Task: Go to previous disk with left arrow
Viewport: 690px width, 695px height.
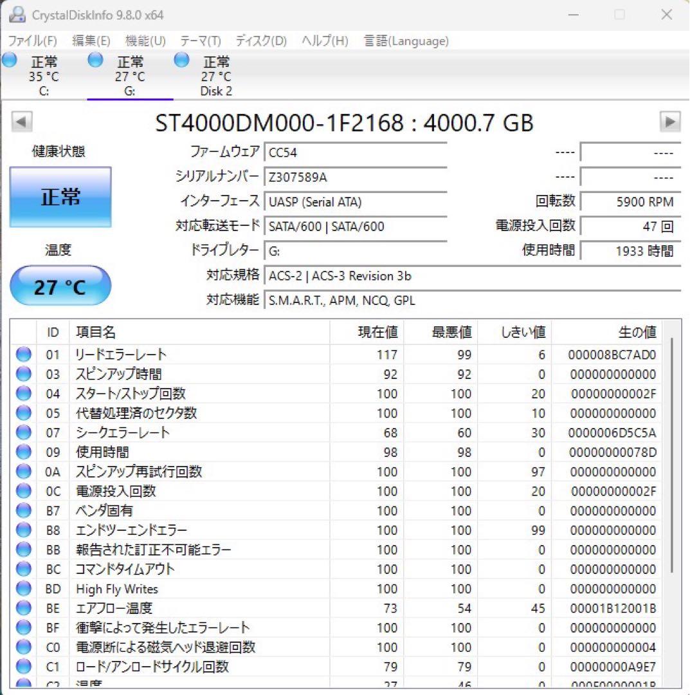Action: [x=22, y=122]
